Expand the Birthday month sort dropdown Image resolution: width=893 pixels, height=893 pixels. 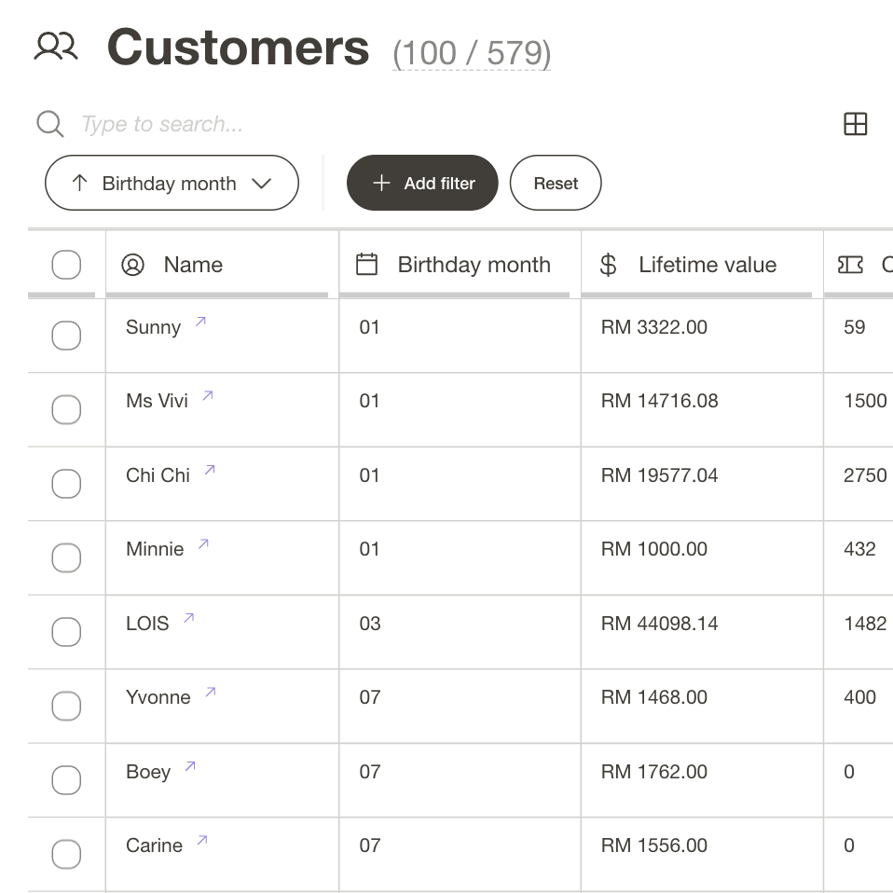coord(172,183)
